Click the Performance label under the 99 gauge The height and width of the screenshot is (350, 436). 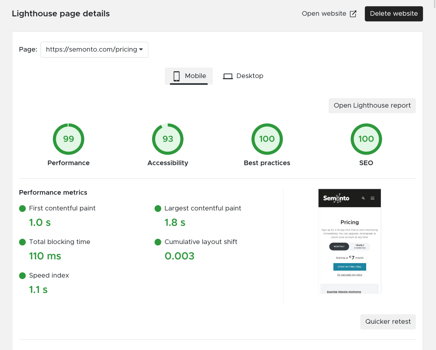tap(68, 163)
